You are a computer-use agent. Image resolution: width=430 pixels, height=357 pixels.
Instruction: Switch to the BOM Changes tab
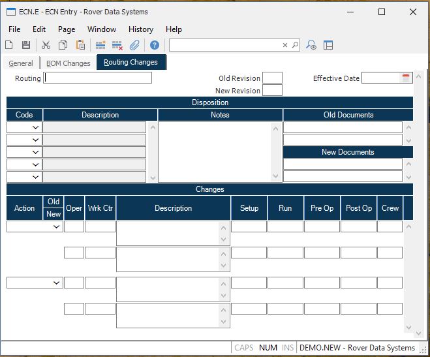(x=68, y=63)
